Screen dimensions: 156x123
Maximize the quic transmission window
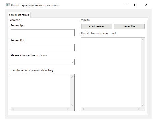[x=135, y=5]
